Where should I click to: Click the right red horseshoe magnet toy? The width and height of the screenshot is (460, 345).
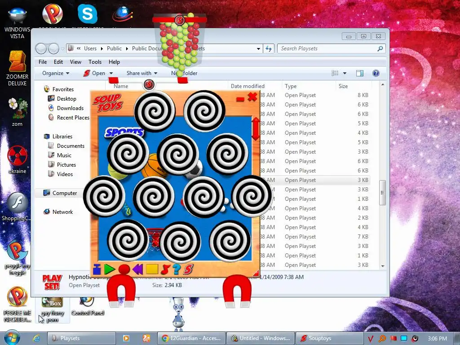coord(237,291)
